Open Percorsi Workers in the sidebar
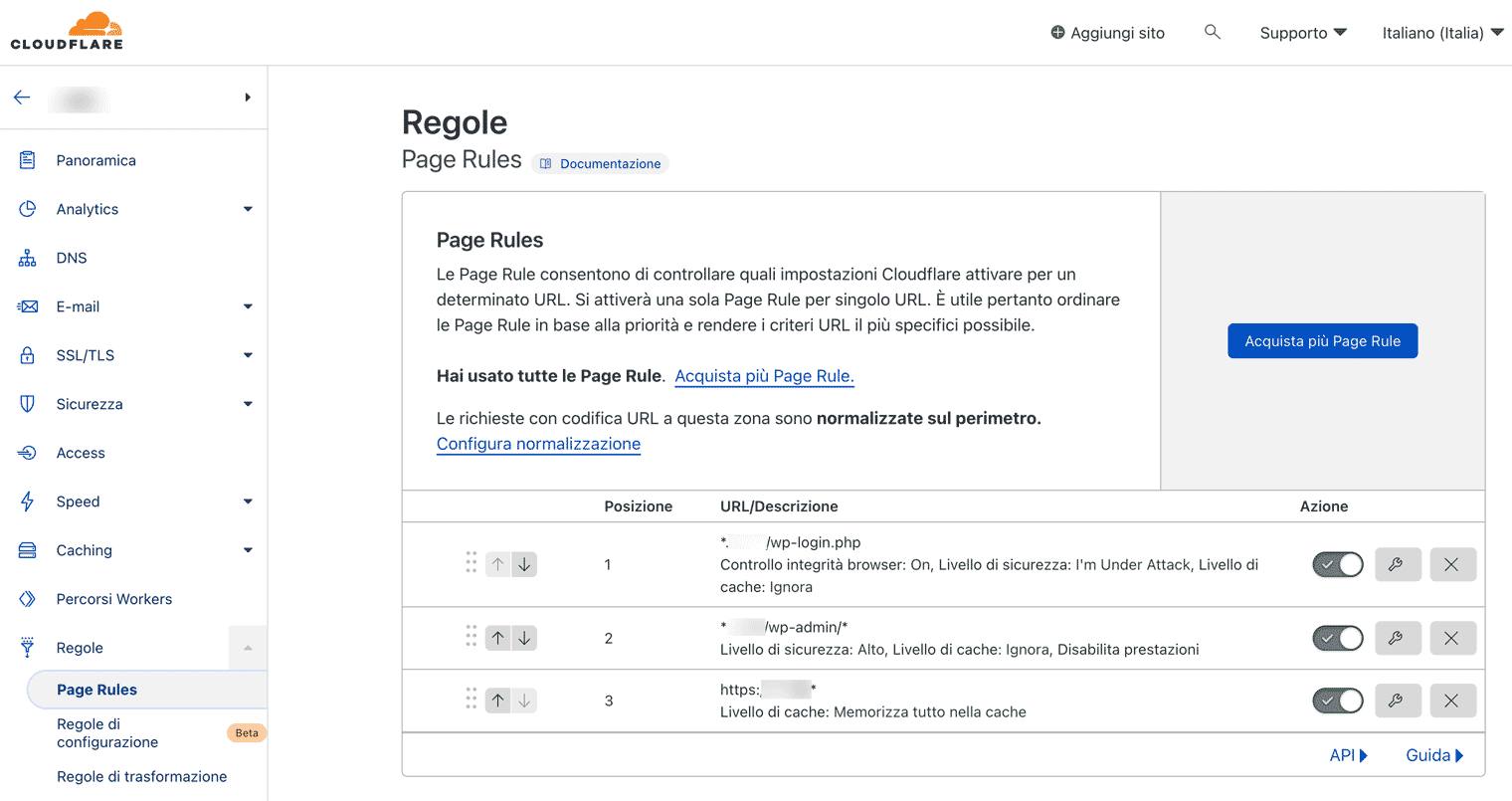 coord(114,599)
